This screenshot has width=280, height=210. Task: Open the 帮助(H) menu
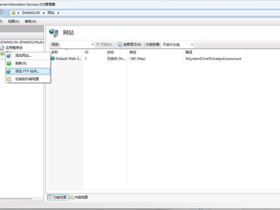click(x=30, y=21)
